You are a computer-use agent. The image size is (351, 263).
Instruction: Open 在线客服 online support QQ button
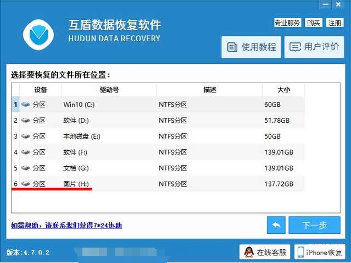point(265,252)
